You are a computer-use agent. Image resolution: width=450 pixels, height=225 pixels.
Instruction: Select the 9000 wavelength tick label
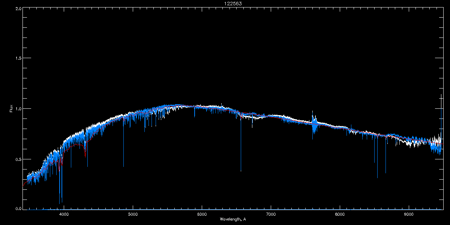click(x=409, y=214)
